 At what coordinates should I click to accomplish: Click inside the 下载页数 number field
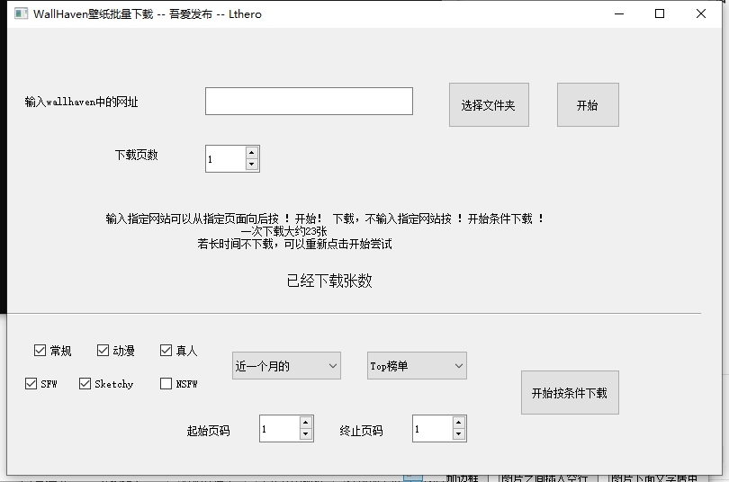[226, 159]
